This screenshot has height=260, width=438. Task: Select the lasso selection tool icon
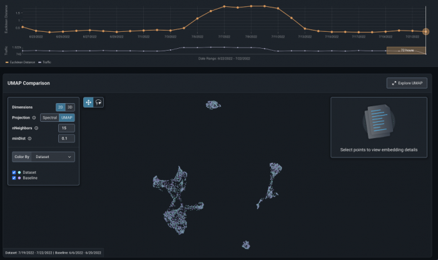tap(99, 102)
